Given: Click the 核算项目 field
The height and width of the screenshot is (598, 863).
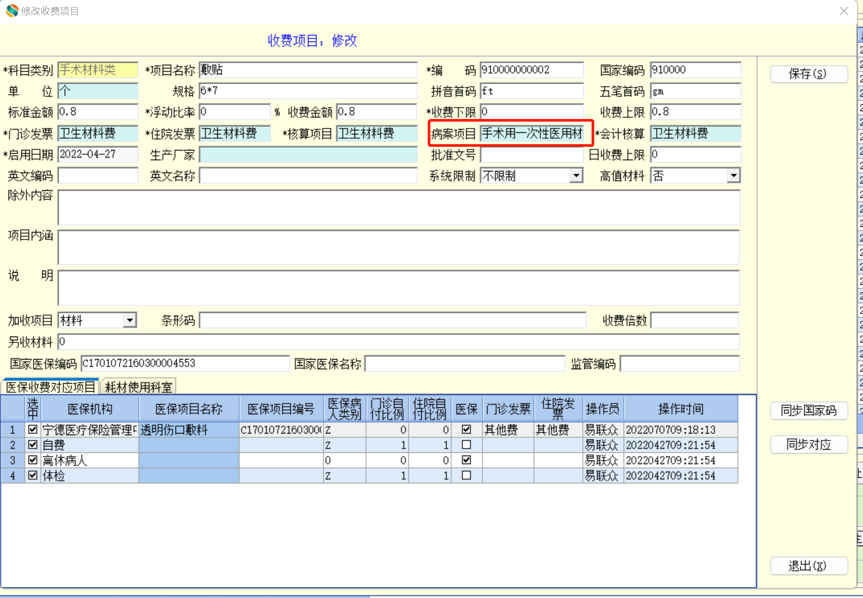Looking at the screenshot, I should tap(377, 133).
